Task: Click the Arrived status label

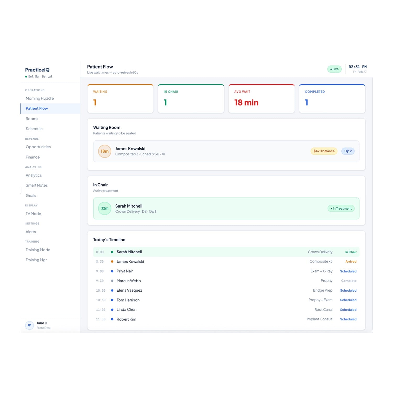Action: 351,261
